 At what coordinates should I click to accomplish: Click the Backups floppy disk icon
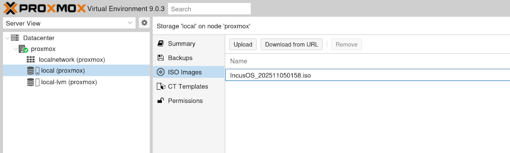pos(161,58)
